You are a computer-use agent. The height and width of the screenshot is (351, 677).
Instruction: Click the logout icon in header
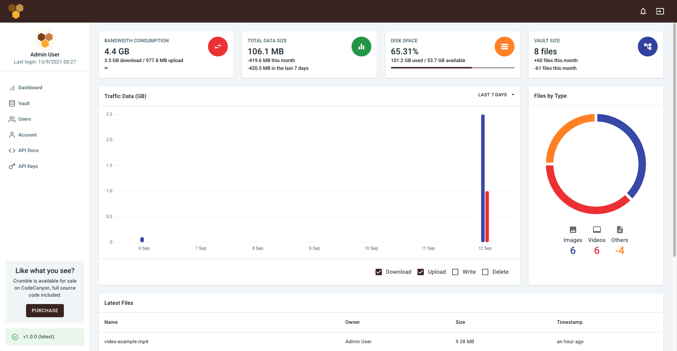coord(660,11)
